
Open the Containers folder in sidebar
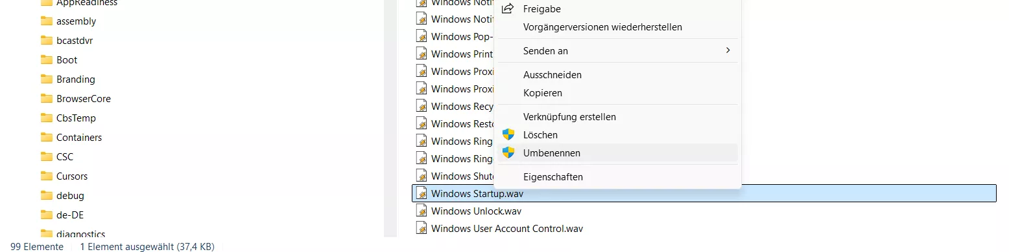[79, 138]
